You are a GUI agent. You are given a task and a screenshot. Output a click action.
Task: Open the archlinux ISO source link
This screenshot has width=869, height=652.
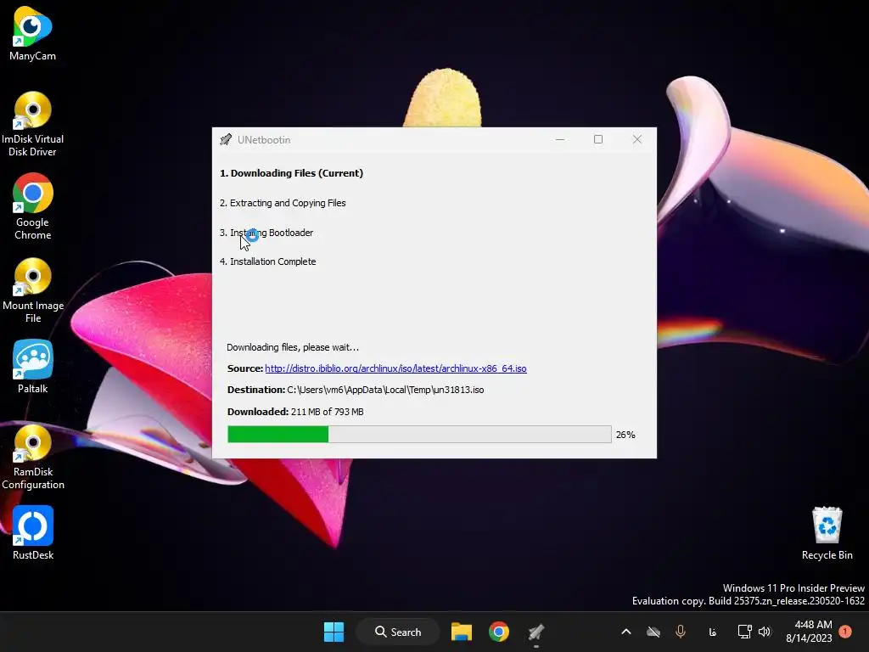pyautogui.click(x=395, y=368)
